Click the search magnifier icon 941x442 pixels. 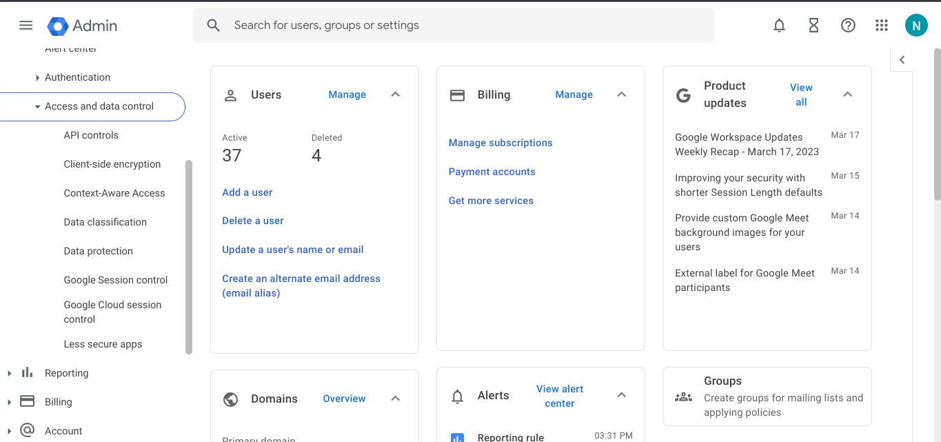click(x=214, y=26)
